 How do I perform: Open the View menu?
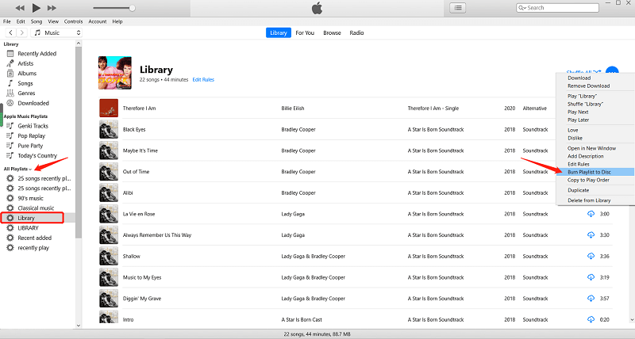point(53,21)
